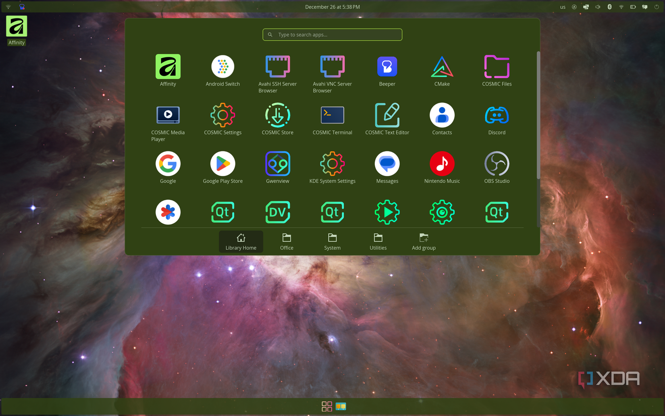Open the sound volume panel applet

598,7
